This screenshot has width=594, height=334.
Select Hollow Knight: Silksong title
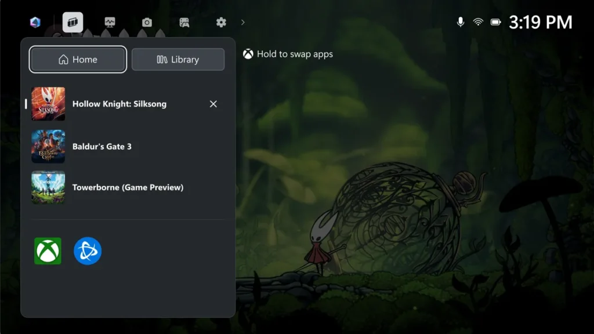pos(119,104)
